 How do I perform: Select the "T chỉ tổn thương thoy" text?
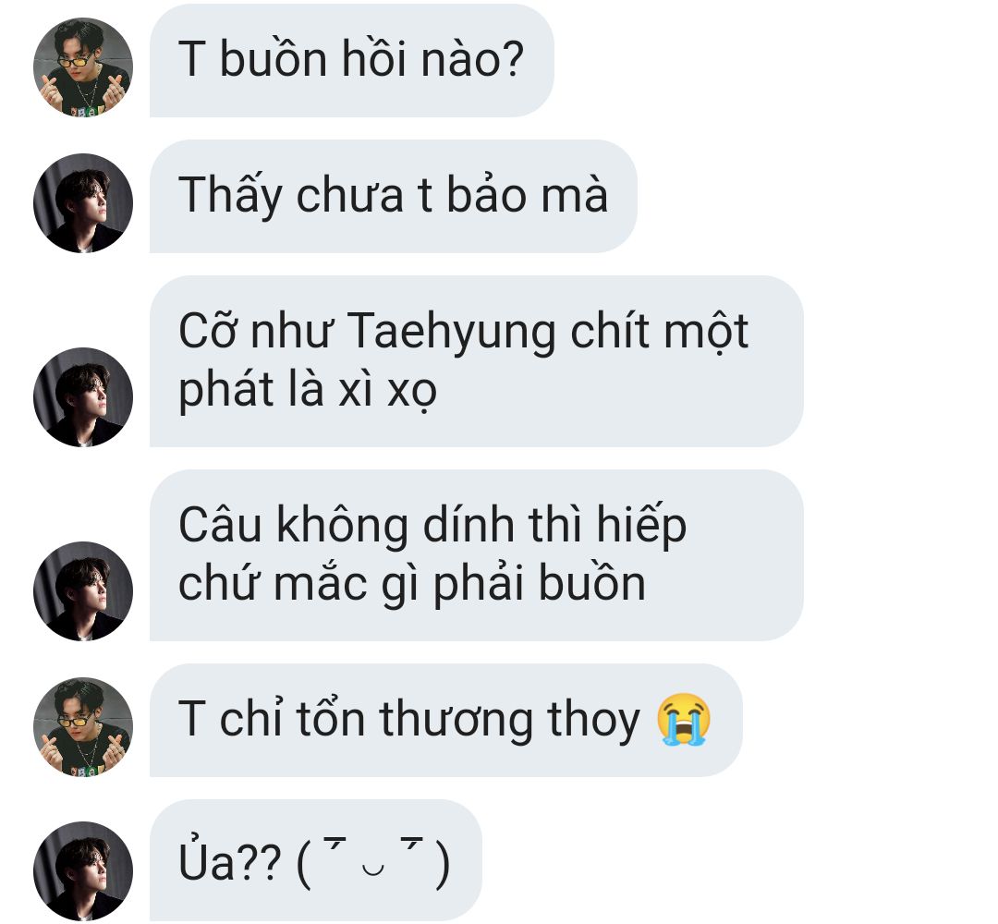coord(409,720)
